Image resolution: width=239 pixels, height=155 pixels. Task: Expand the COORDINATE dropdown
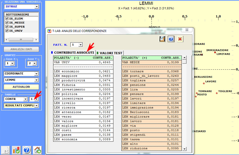click(36, 74)
